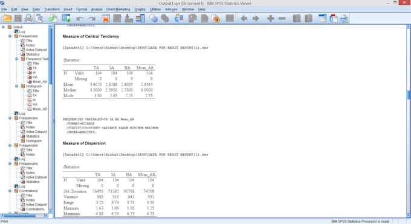This screenshot has height=224, width=411.
Task: Collapse the first Frequencies outline node
Action: 10,36
